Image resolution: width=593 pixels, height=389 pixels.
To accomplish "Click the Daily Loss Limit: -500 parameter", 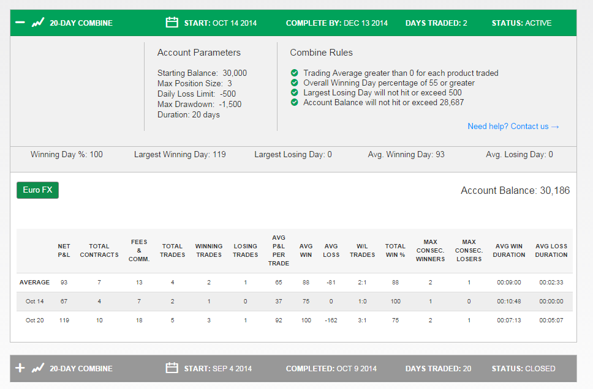I will [197, 94].
